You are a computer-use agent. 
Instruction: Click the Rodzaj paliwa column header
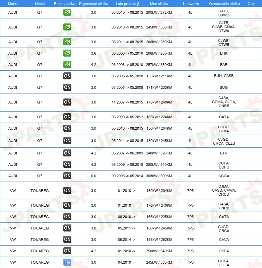click(65, 3)
